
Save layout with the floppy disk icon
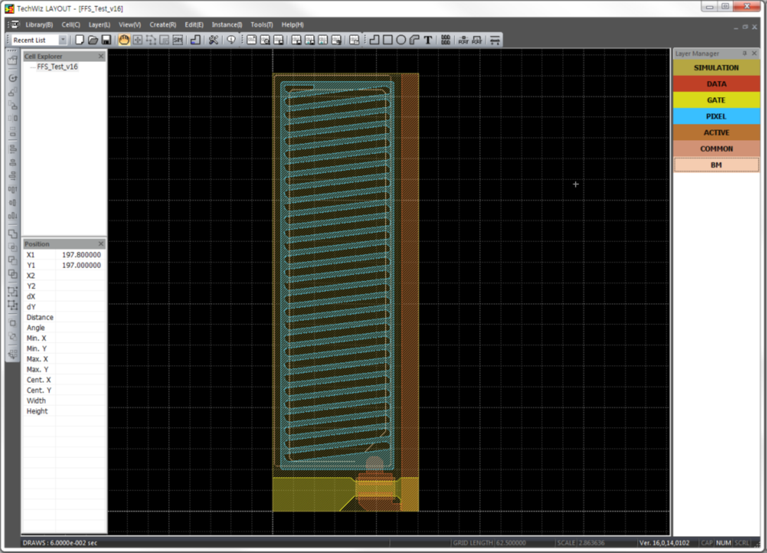click(106, 40)
